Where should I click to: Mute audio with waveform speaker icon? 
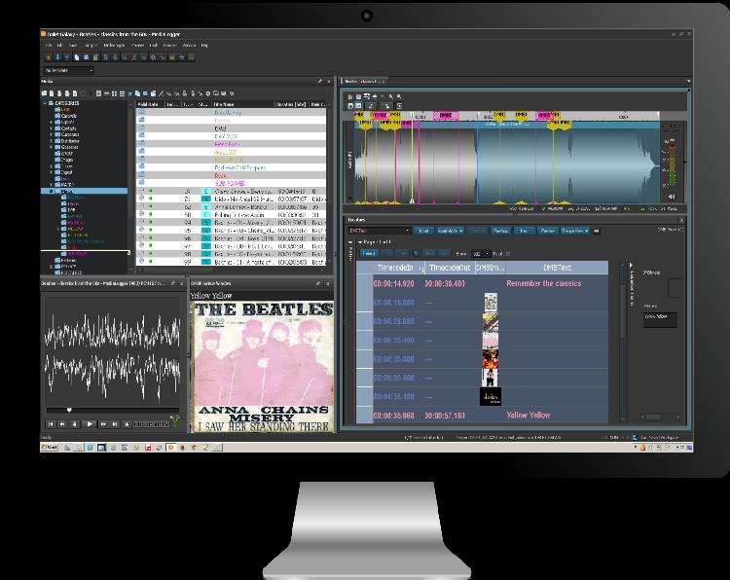click(671, 197)
